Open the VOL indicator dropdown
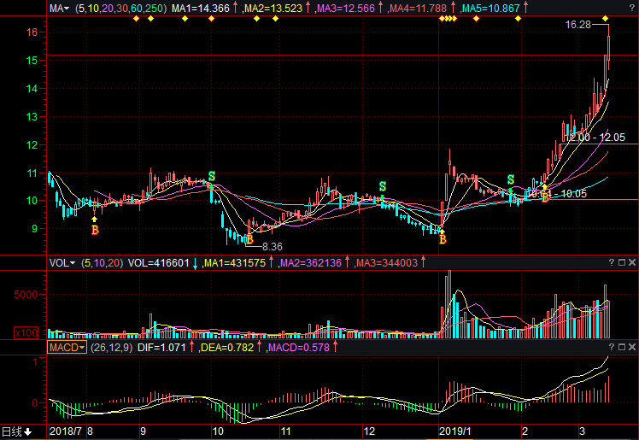This screenshot has height=440, width=639. [x=63, y=263]
